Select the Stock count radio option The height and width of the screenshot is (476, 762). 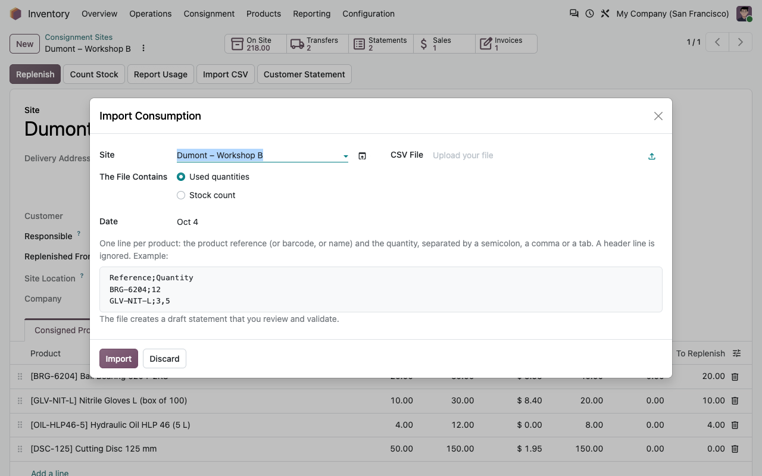pyautogui.click(x=181, y=195)
